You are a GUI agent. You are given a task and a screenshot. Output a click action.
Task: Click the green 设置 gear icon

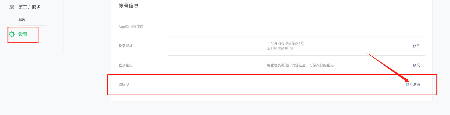pyautogui.click(x=12, y=34)
